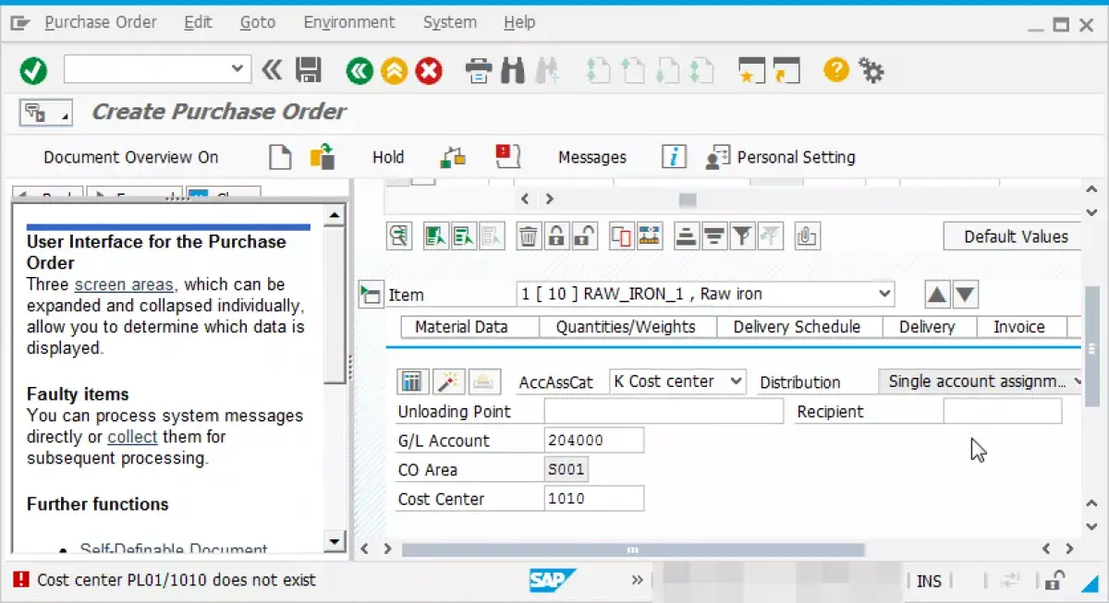Viewport: 1109px width, 603px height.
Task: Open the Services for Object dropdown
Action: tap(45, 113)
